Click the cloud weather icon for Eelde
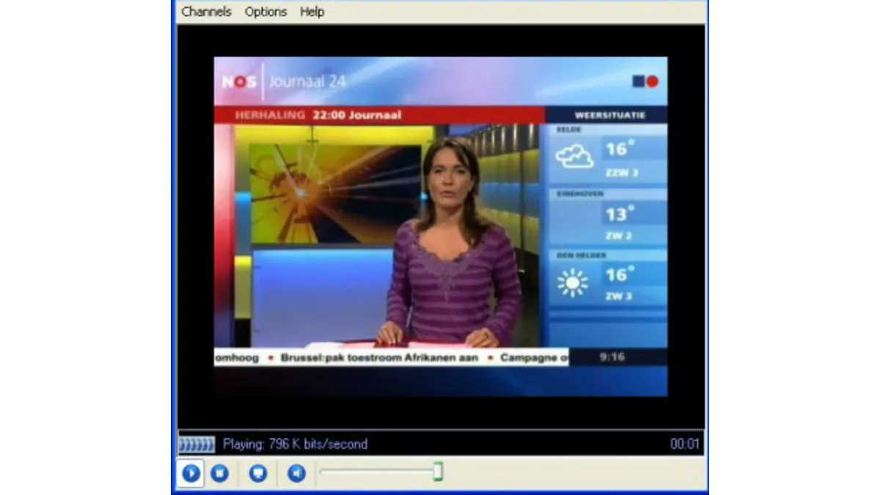This screenshot has width=880, height=495. [575, 155]
